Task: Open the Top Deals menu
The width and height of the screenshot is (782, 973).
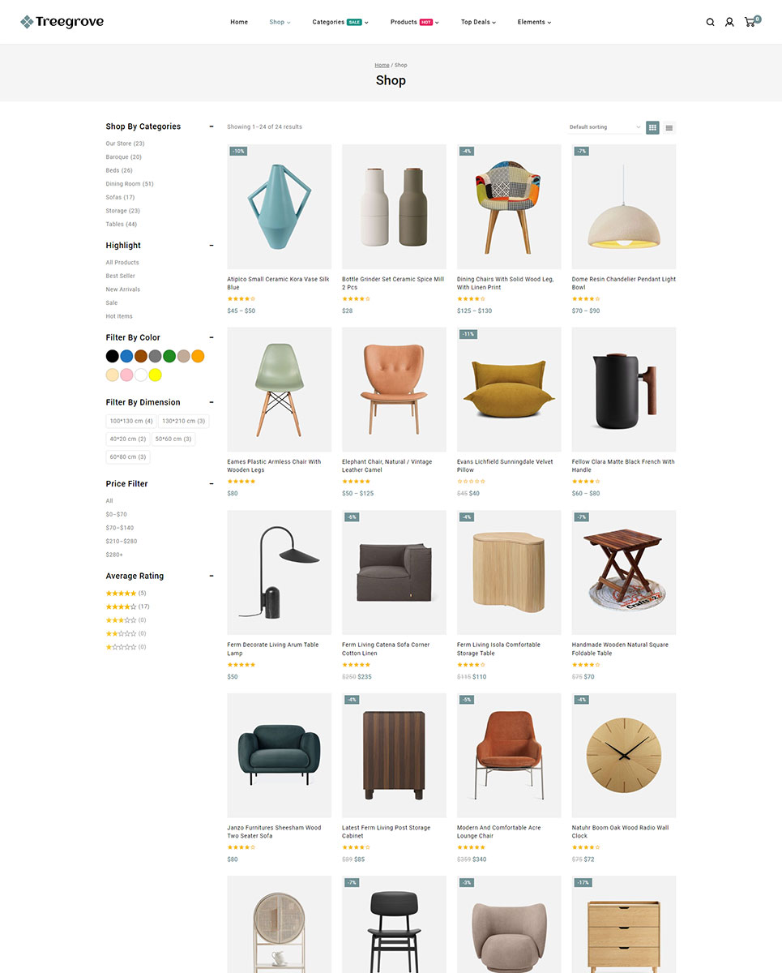Action: [478, 22]
